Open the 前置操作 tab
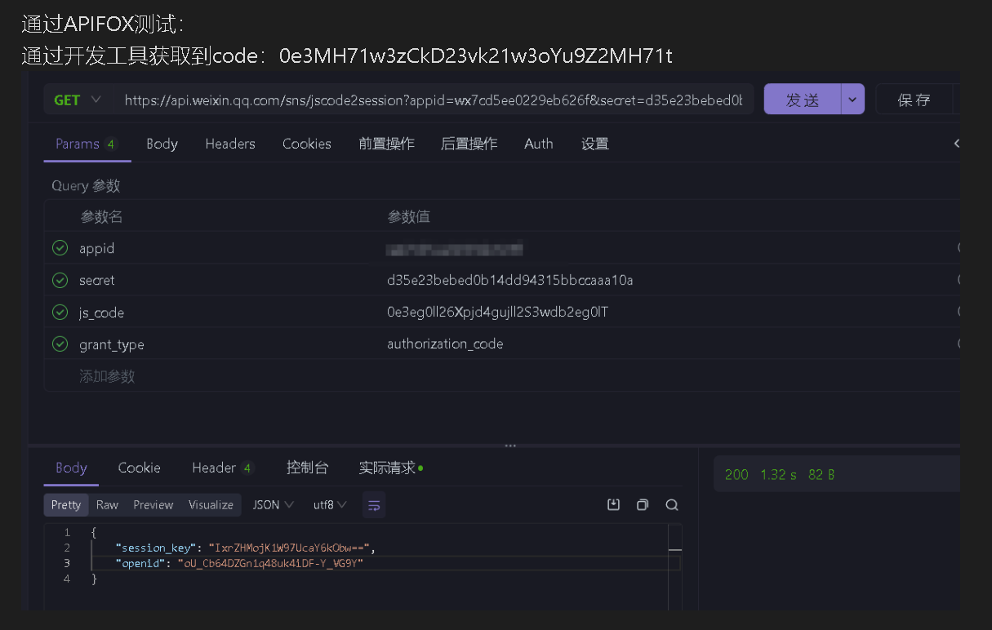This screenshot has width=992, height=630. coord(387,144)
